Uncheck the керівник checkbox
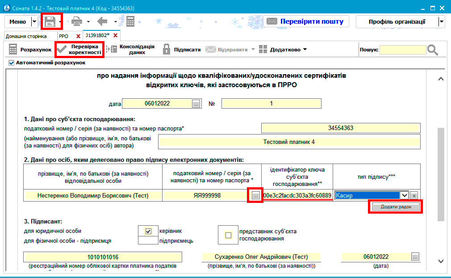 click(x=148, y=231)
